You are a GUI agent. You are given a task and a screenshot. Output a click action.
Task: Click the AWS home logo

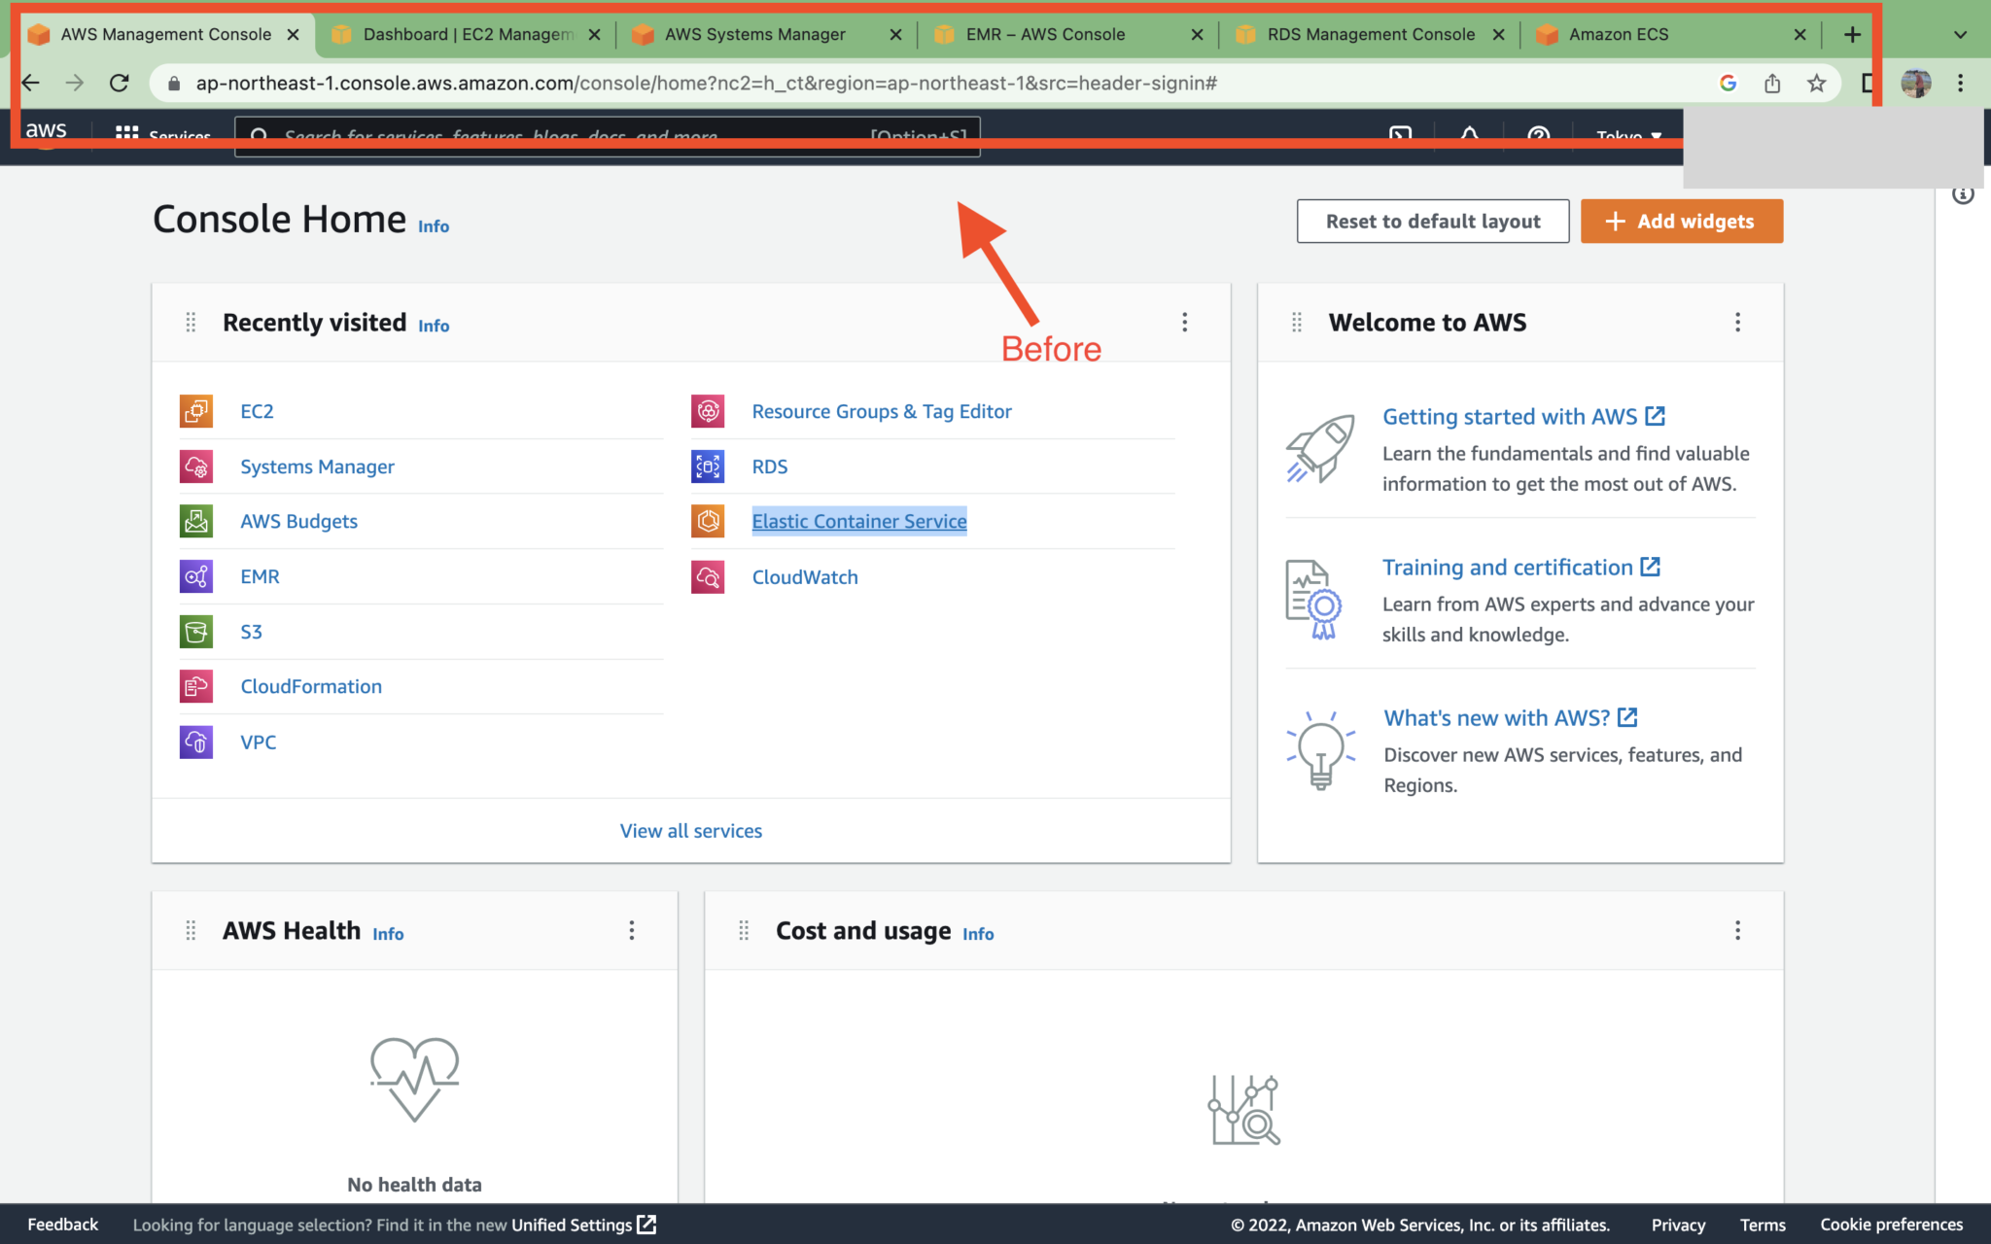tap(45, 130)
